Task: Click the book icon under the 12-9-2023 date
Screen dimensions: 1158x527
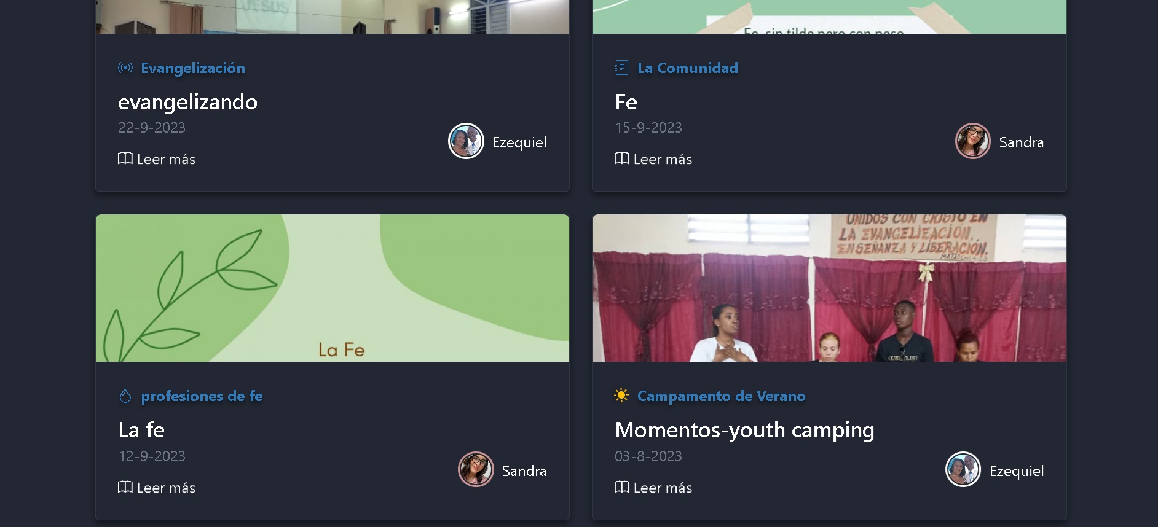Action: (x=125, y=487)
